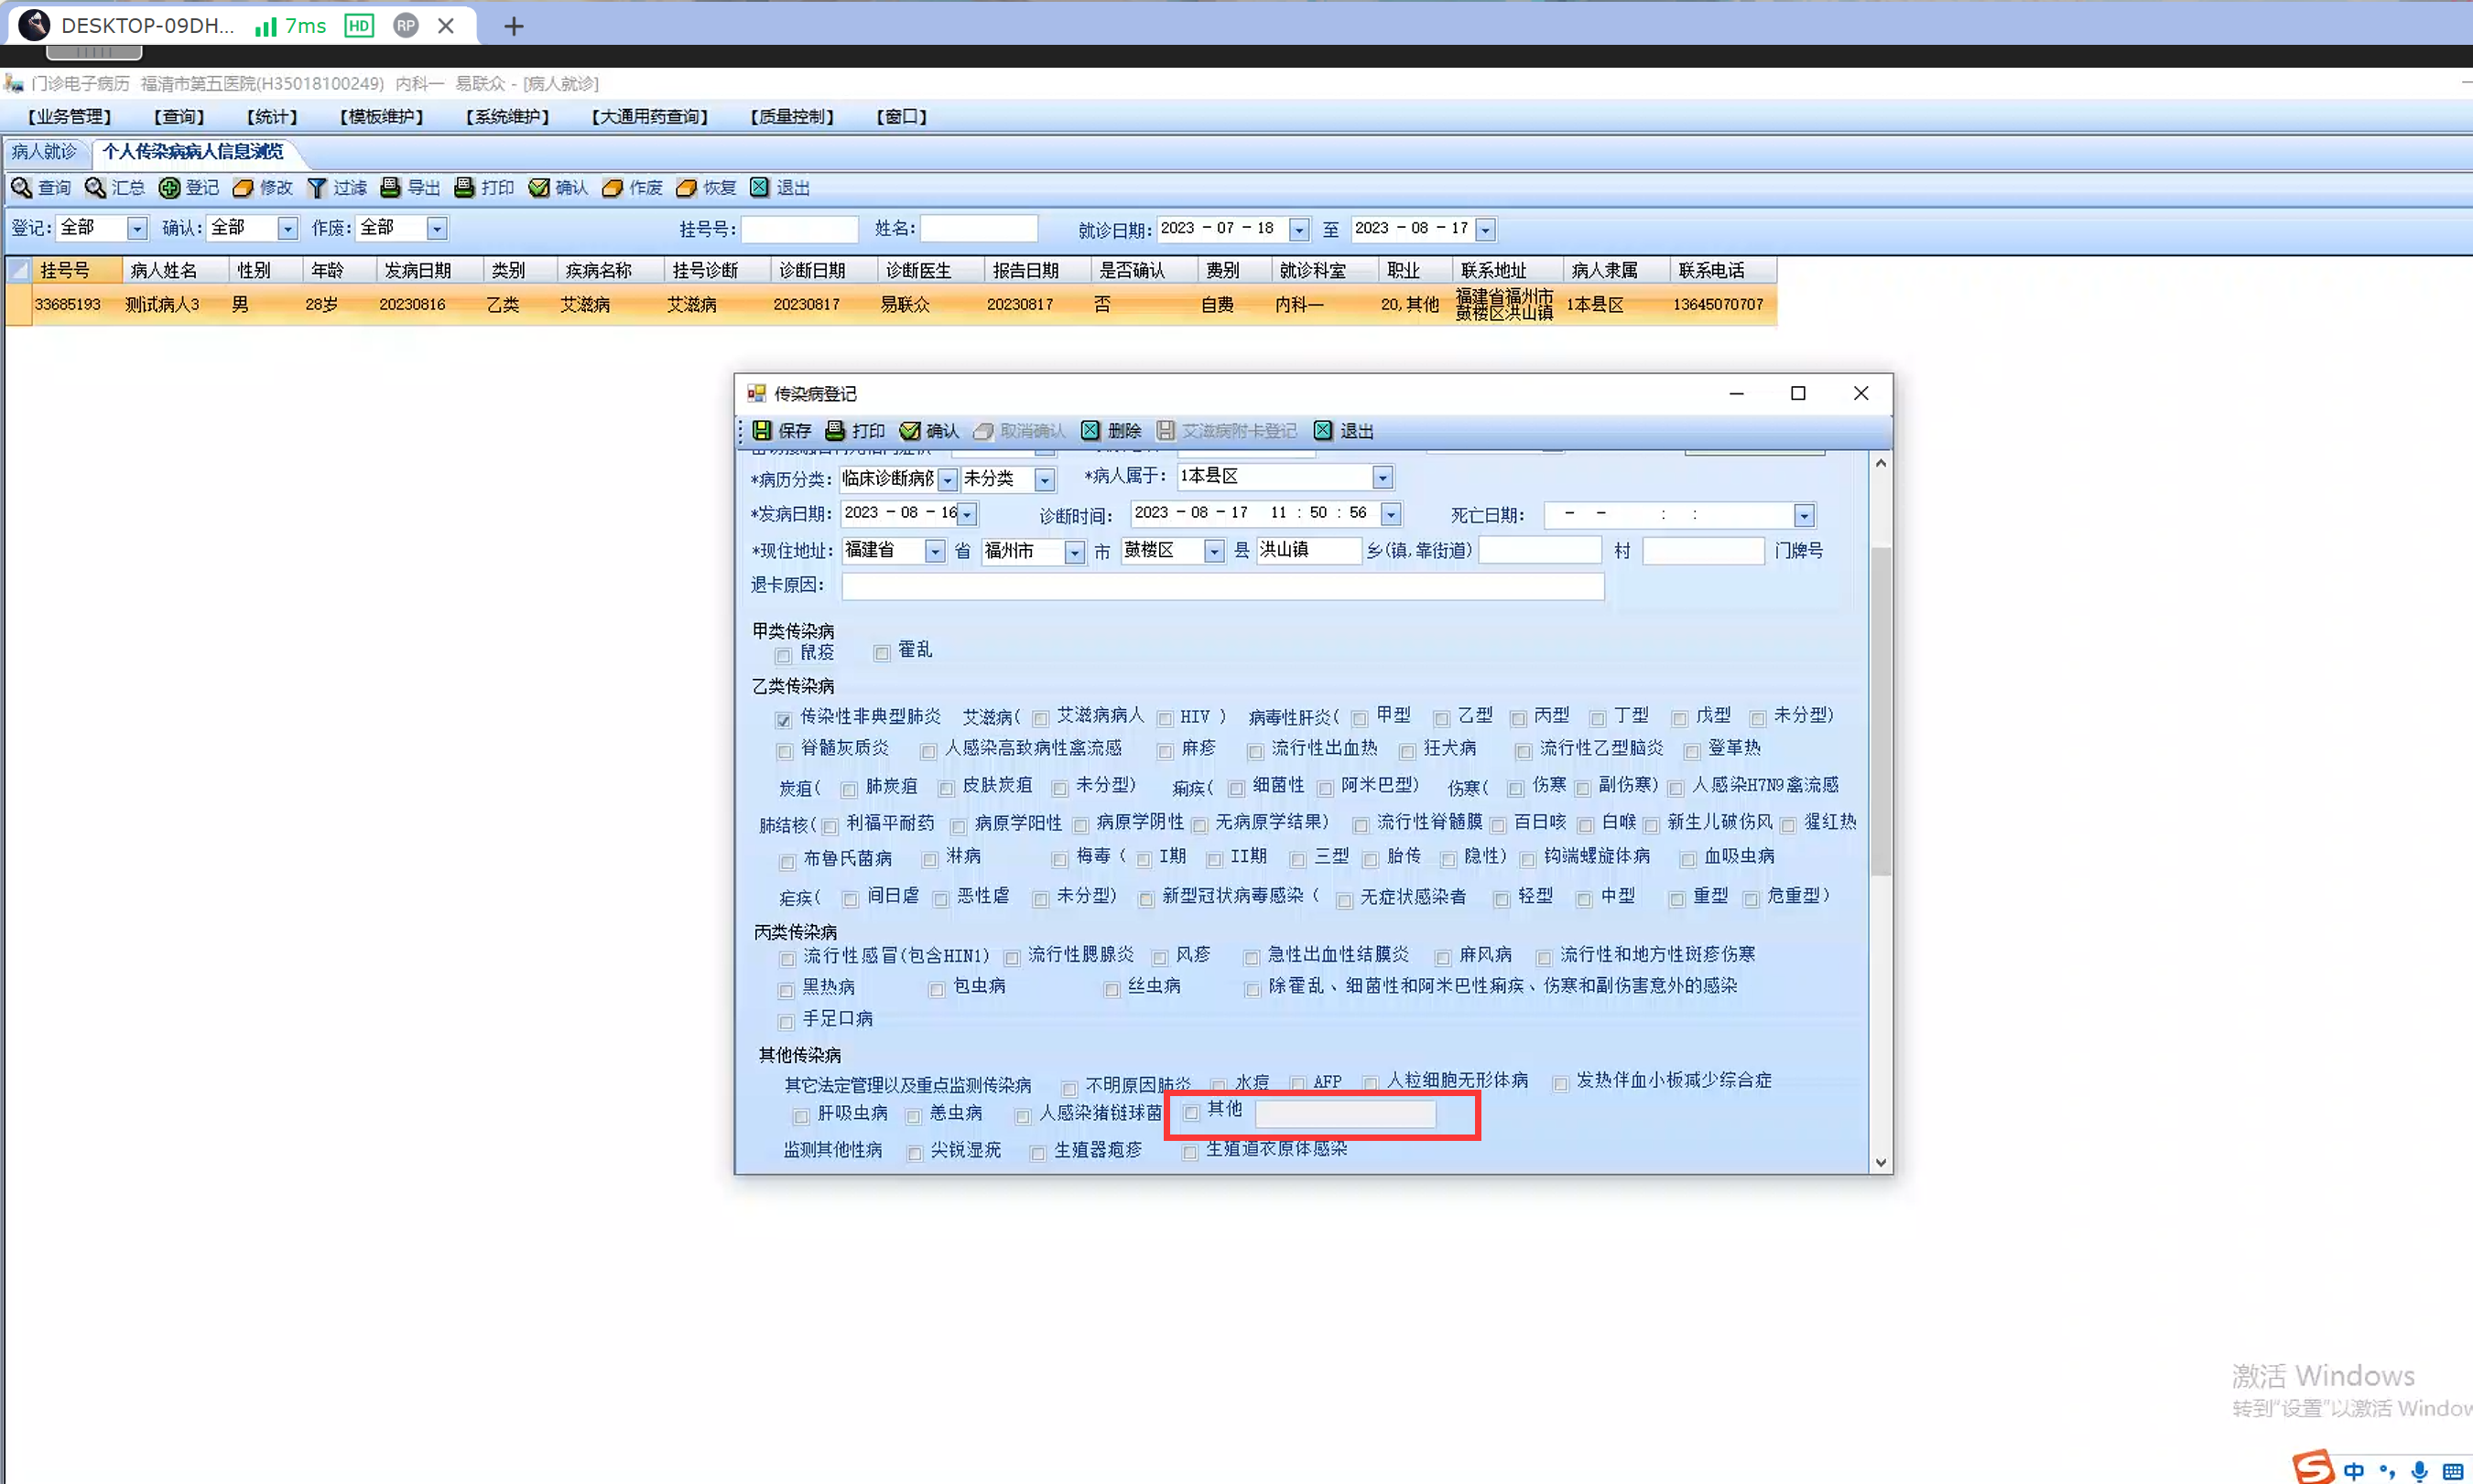Check the 霍乱 checkbox
Viewport: 2473px width, 1484px height.
point(882,654)
